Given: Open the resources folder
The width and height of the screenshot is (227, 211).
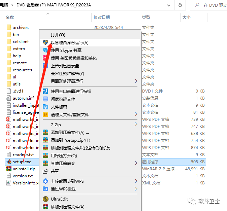Looking at the screenshot, I should [x=22, y=70].
